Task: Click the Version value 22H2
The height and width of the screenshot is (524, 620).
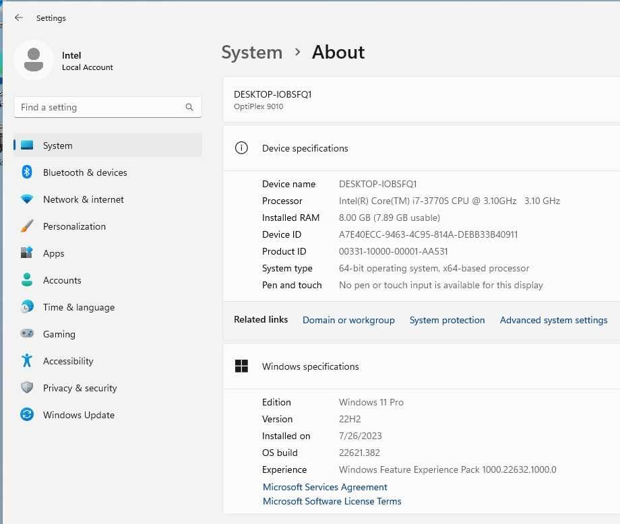Action: (350, 419)
